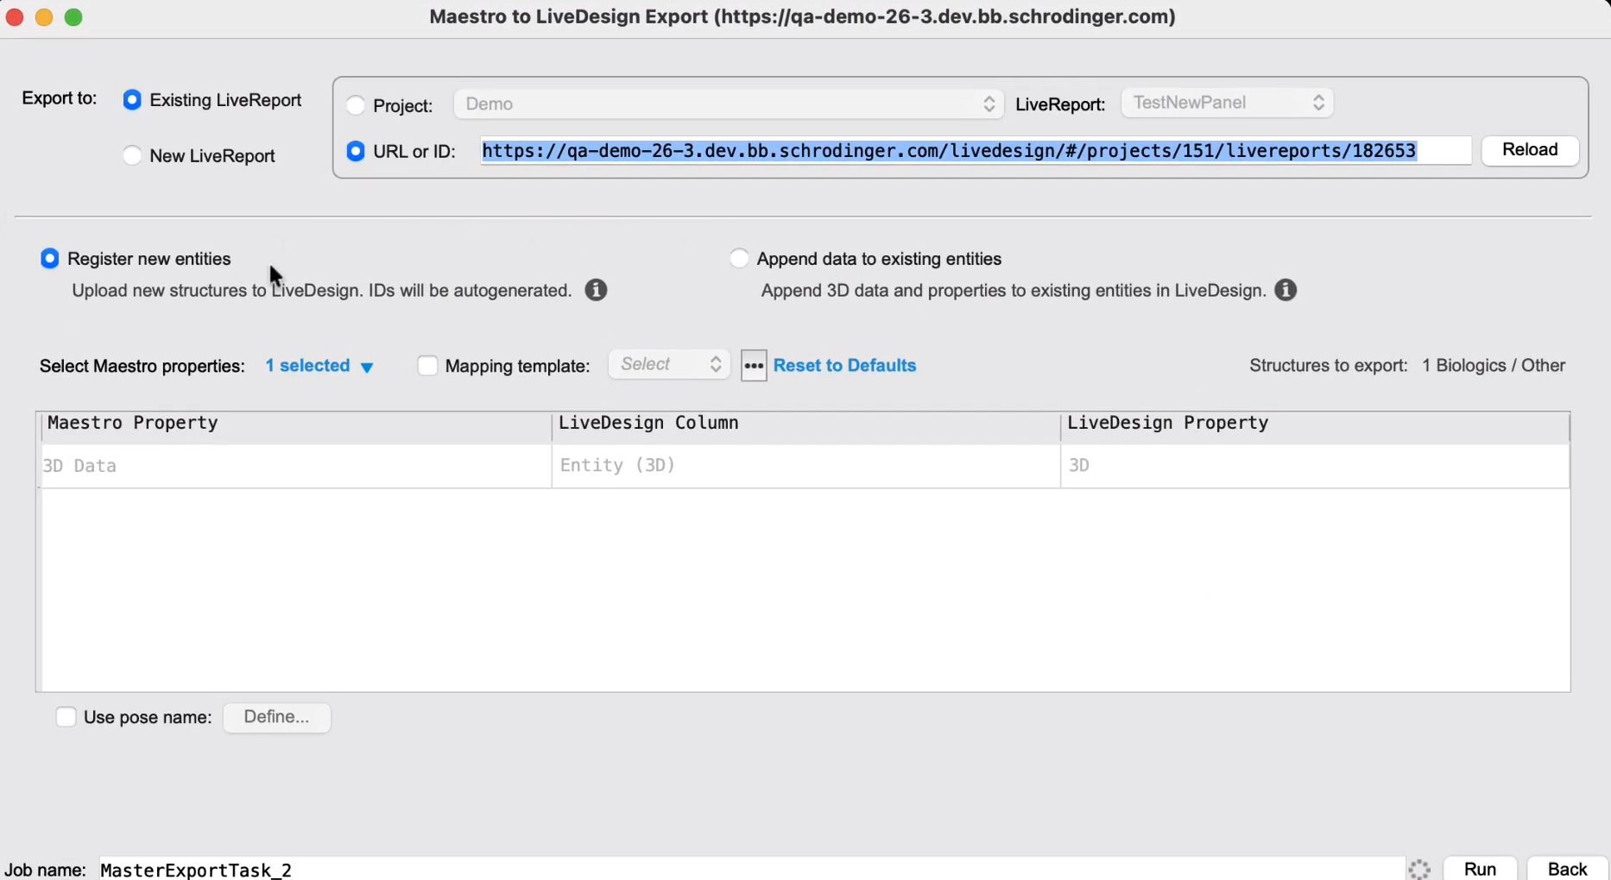Screen dimensions: 1611x880
Task: Click the Define... button
Action: click(x=276, y=717)
